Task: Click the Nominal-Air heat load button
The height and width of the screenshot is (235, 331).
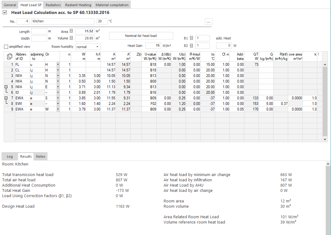Action: click(141, 36)
